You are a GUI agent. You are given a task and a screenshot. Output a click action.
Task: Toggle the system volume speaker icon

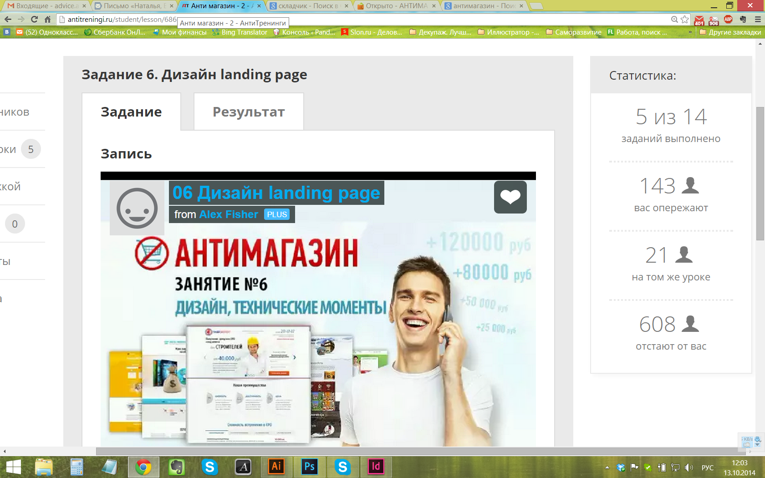pyautogui.click(x=688, y=468)
